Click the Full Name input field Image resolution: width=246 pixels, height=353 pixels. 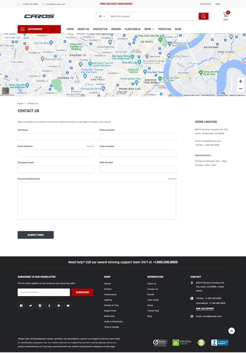pyautogui.click(x=56, y=137)
